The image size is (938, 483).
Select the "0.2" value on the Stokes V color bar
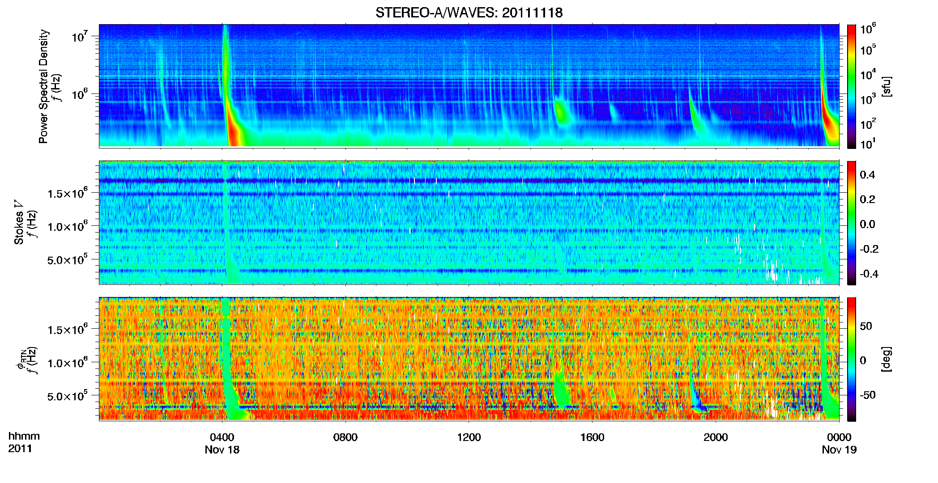[867, 199]
